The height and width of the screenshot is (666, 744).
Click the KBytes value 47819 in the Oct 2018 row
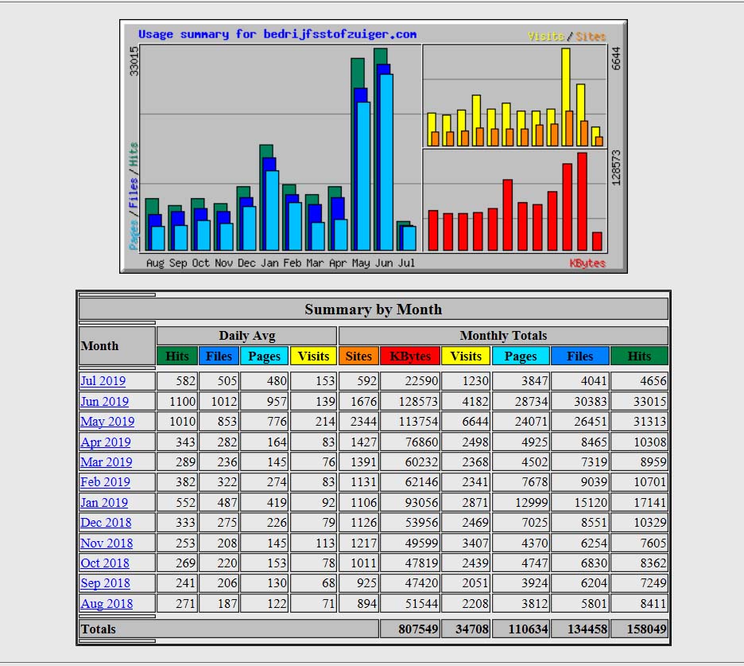(x=421, y=563)
